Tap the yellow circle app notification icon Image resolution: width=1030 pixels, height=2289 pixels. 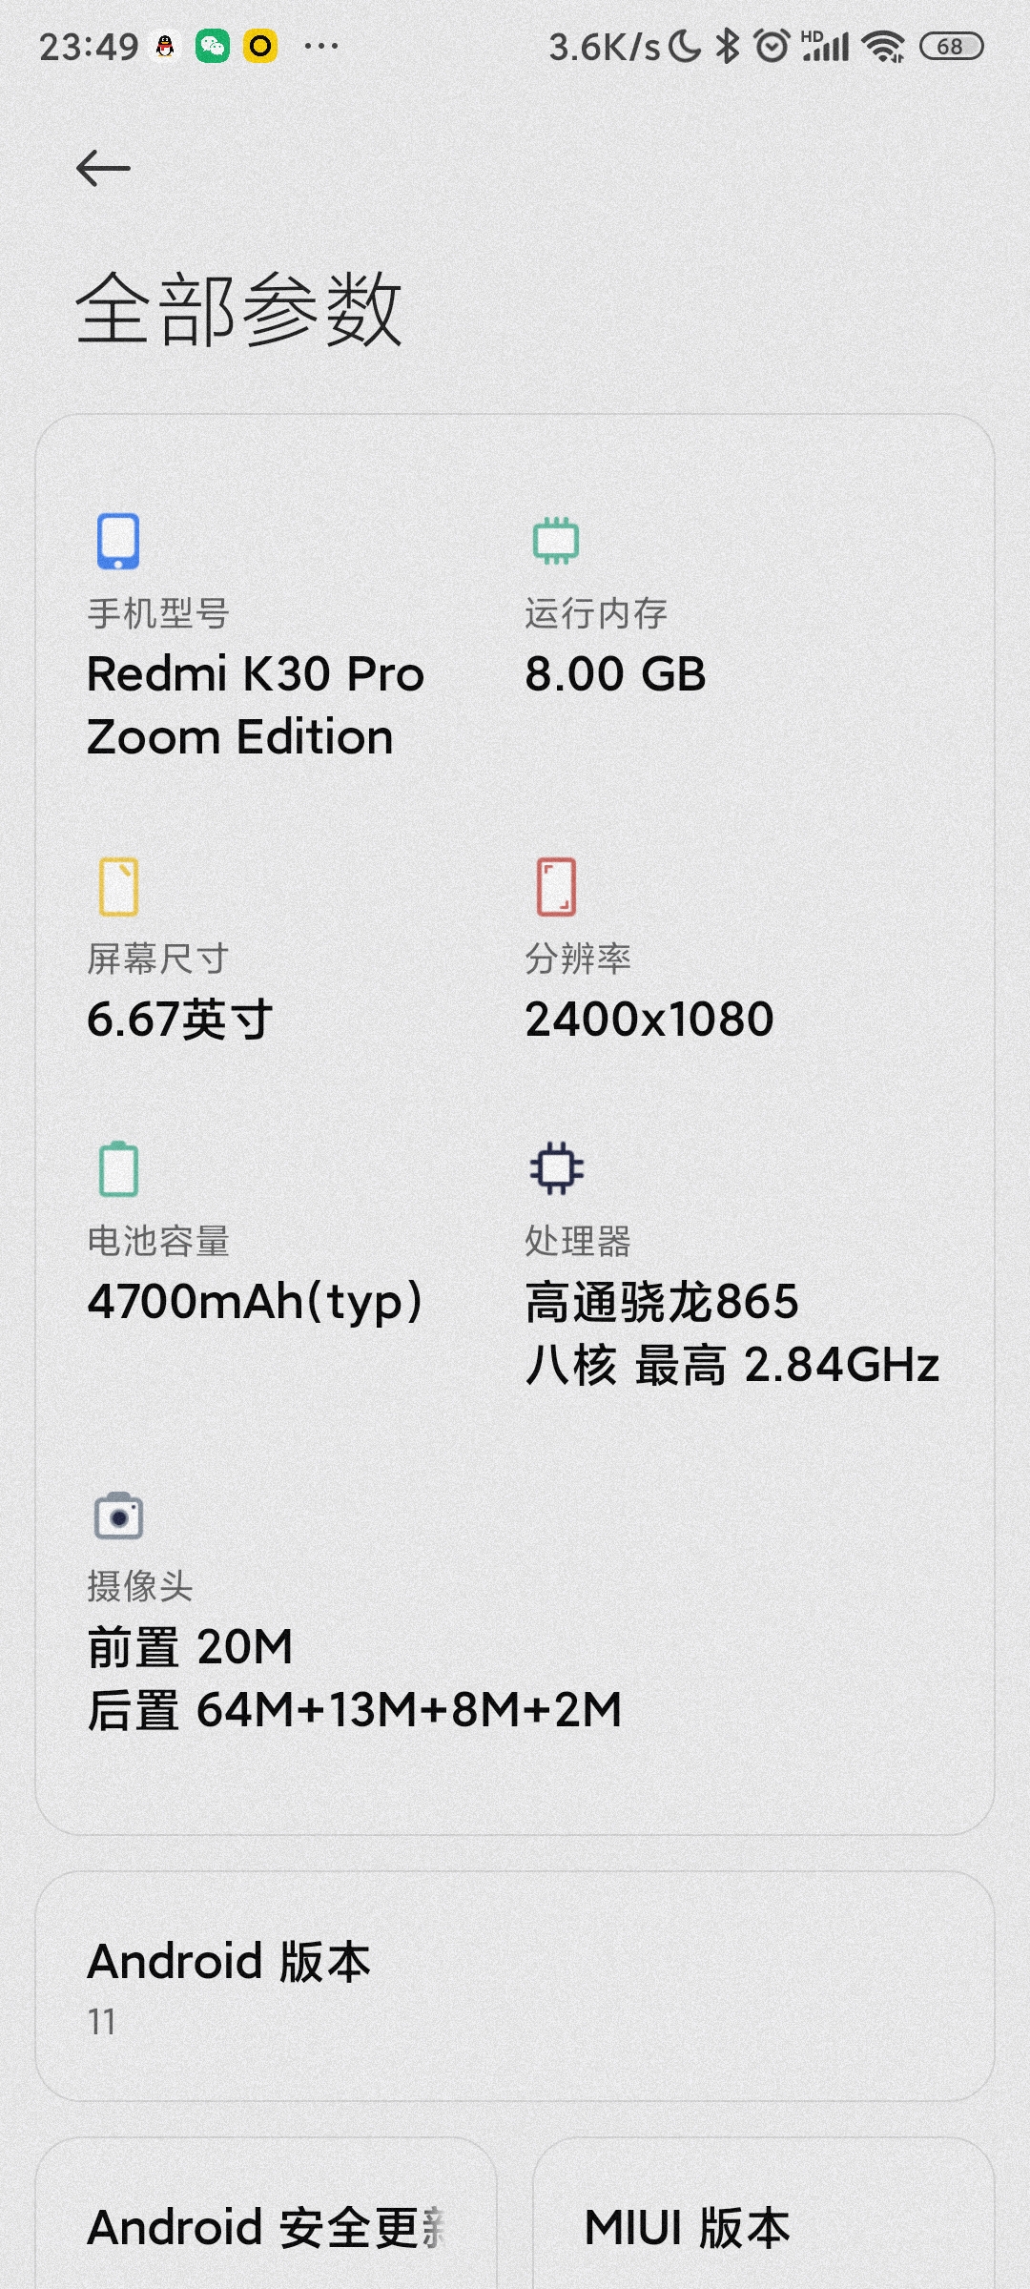[260, 46]
